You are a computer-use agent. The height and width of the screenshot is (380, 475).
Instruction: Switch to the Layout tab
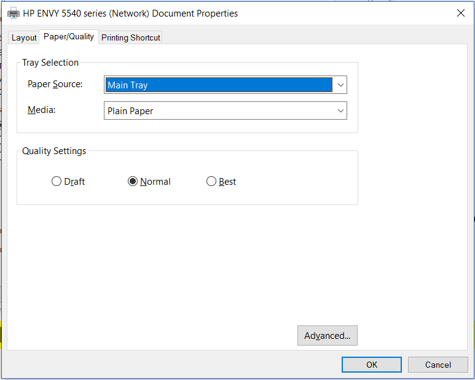[x=24, y=37]
